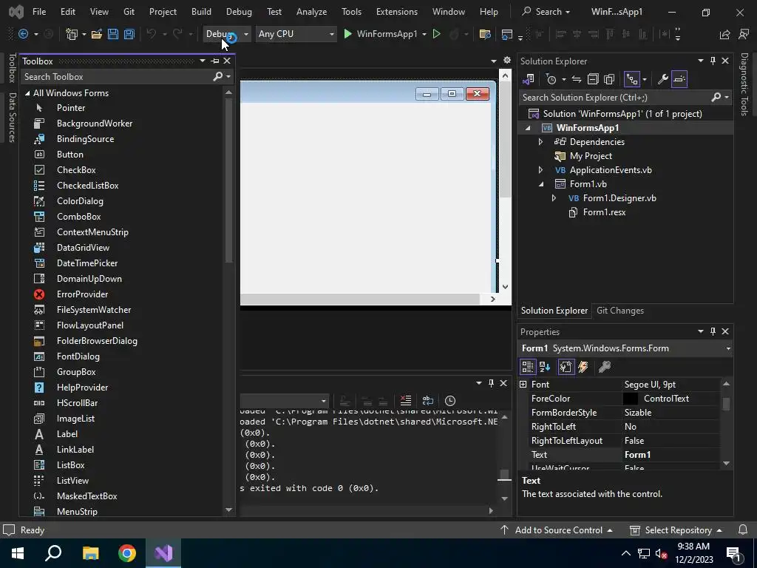This screenshot has height=568, width=757.
Task: Toggle Word Wrap in Output panel
Action: pos(428,400)
